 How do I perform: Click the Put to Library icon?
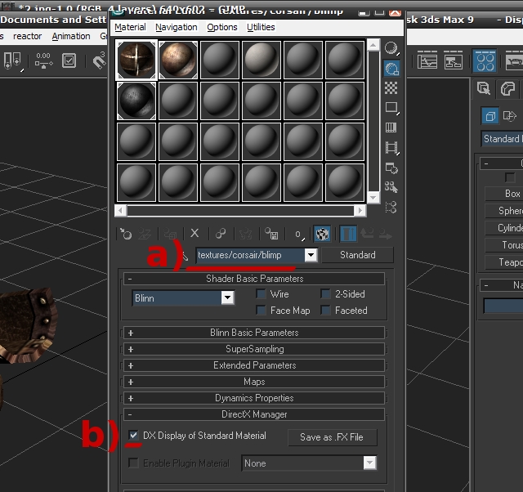(271, 234)
